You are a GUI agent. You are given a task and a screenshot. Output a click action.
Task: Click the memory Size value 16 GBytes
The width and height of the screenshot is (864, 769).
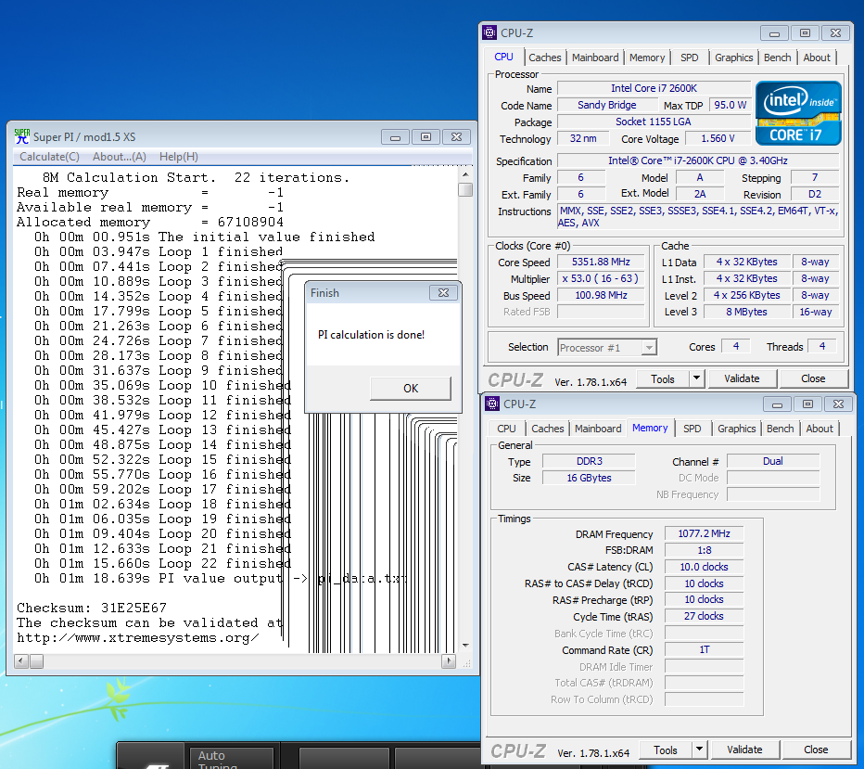[x=589, y=478]
